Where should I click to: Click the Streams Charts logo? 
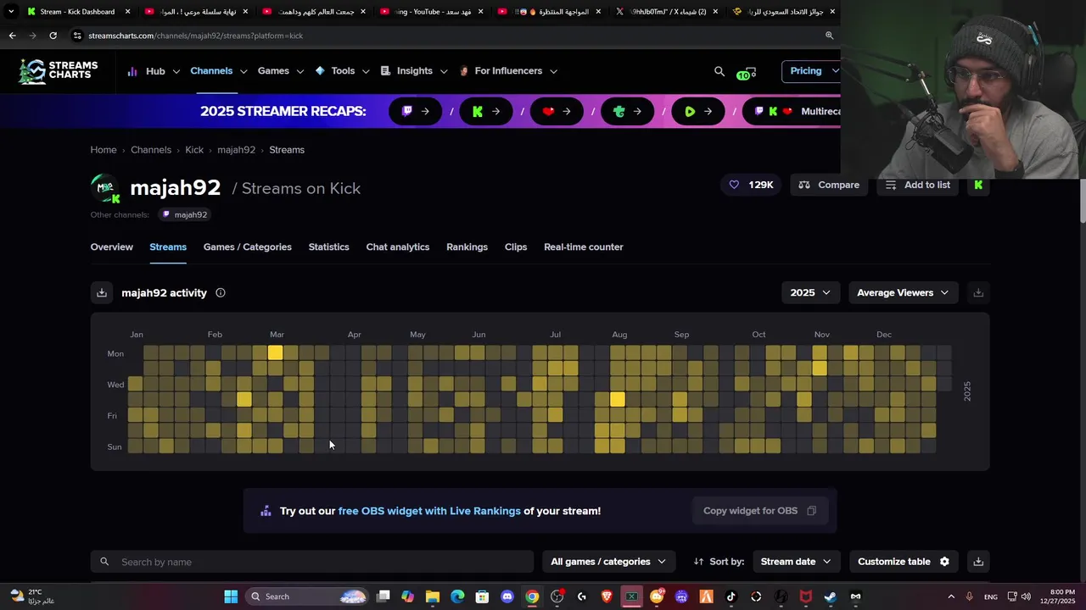59,71
